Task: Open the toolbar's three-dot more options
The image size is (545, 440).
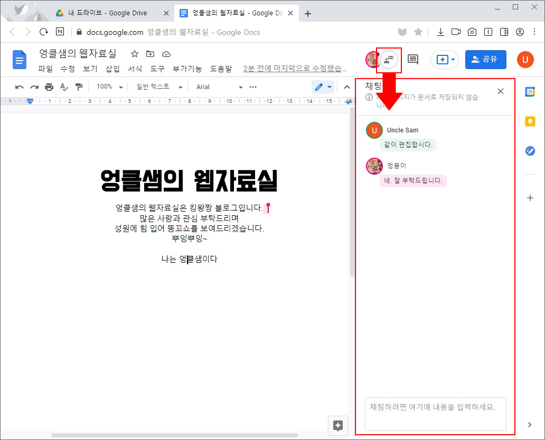Action: click(253, 87)
